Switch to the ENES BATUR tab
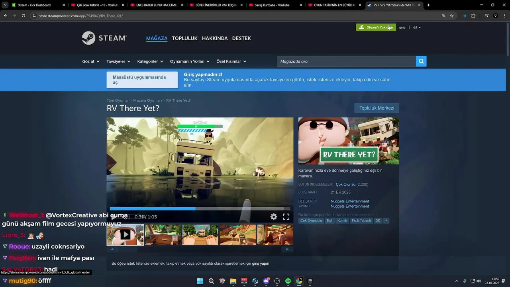 point(156,5)
